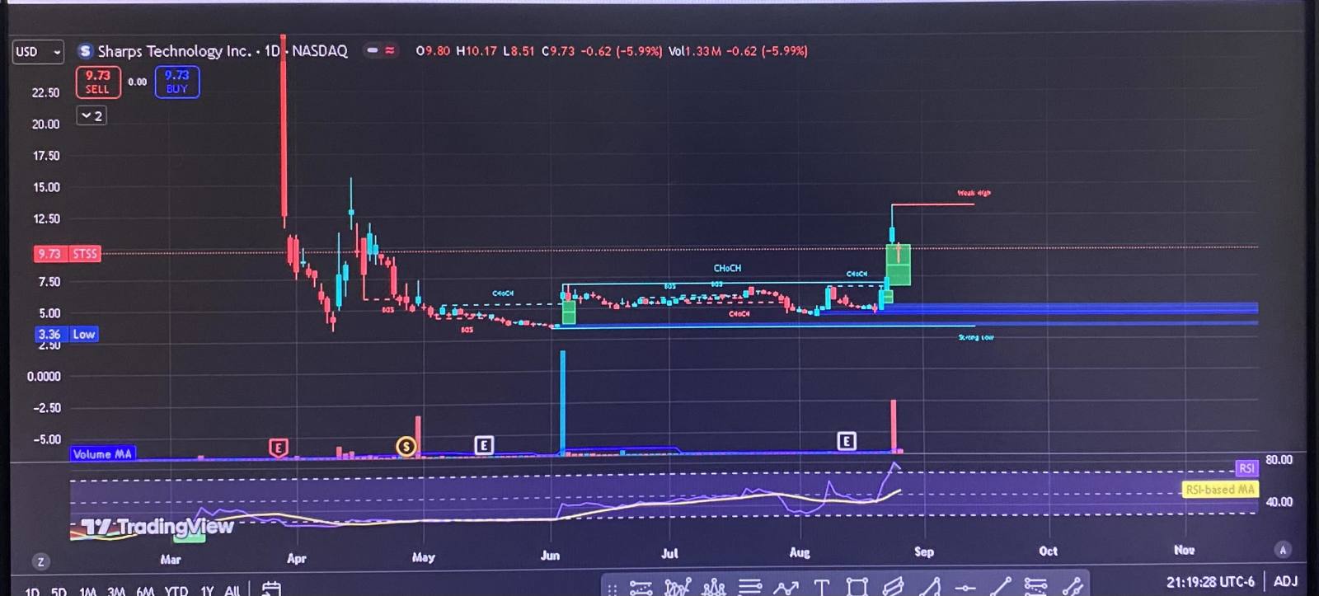The width and height of the screenshot is (1319, 596).
Task: Select the 5D time range
Action: coord(59,591)
